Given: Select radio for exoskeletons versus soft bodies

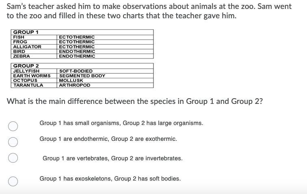Looking at the screenshot, I should point(13,181).
